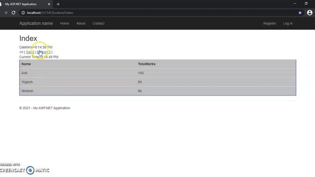Show All students link
This screenshot has height=177, width=315.
pos(21,52)
